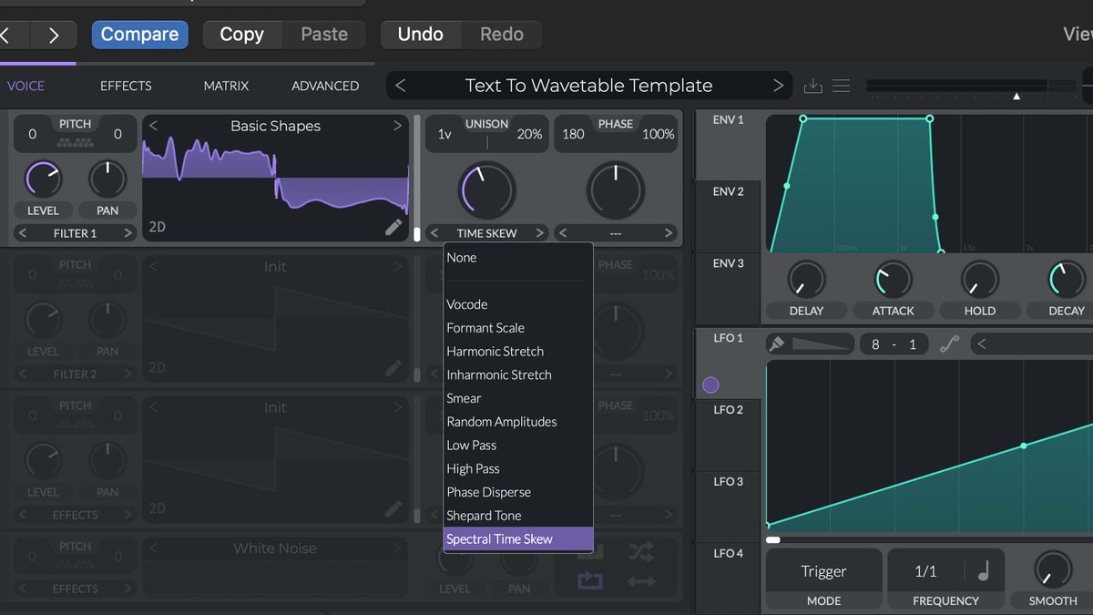Select the VOICE tab
The image size is (1093, 615).
point(26,86)
